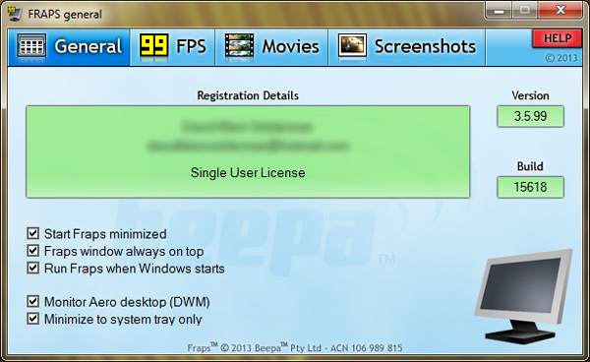590x362 pixels.
Task: Click the Version field showing 3.5.99
Action: (530, 116)
